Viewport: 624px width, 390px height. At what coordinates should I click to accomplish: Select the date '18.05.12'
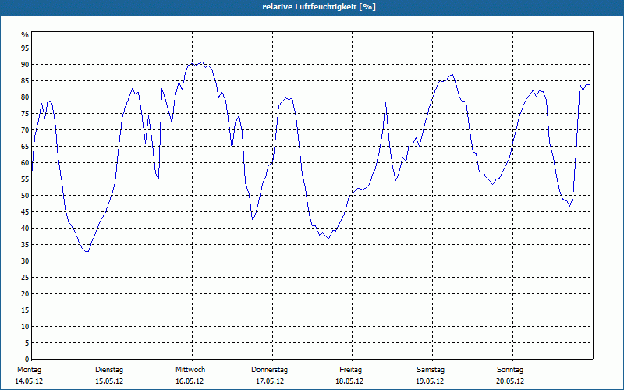pos(349,381)
